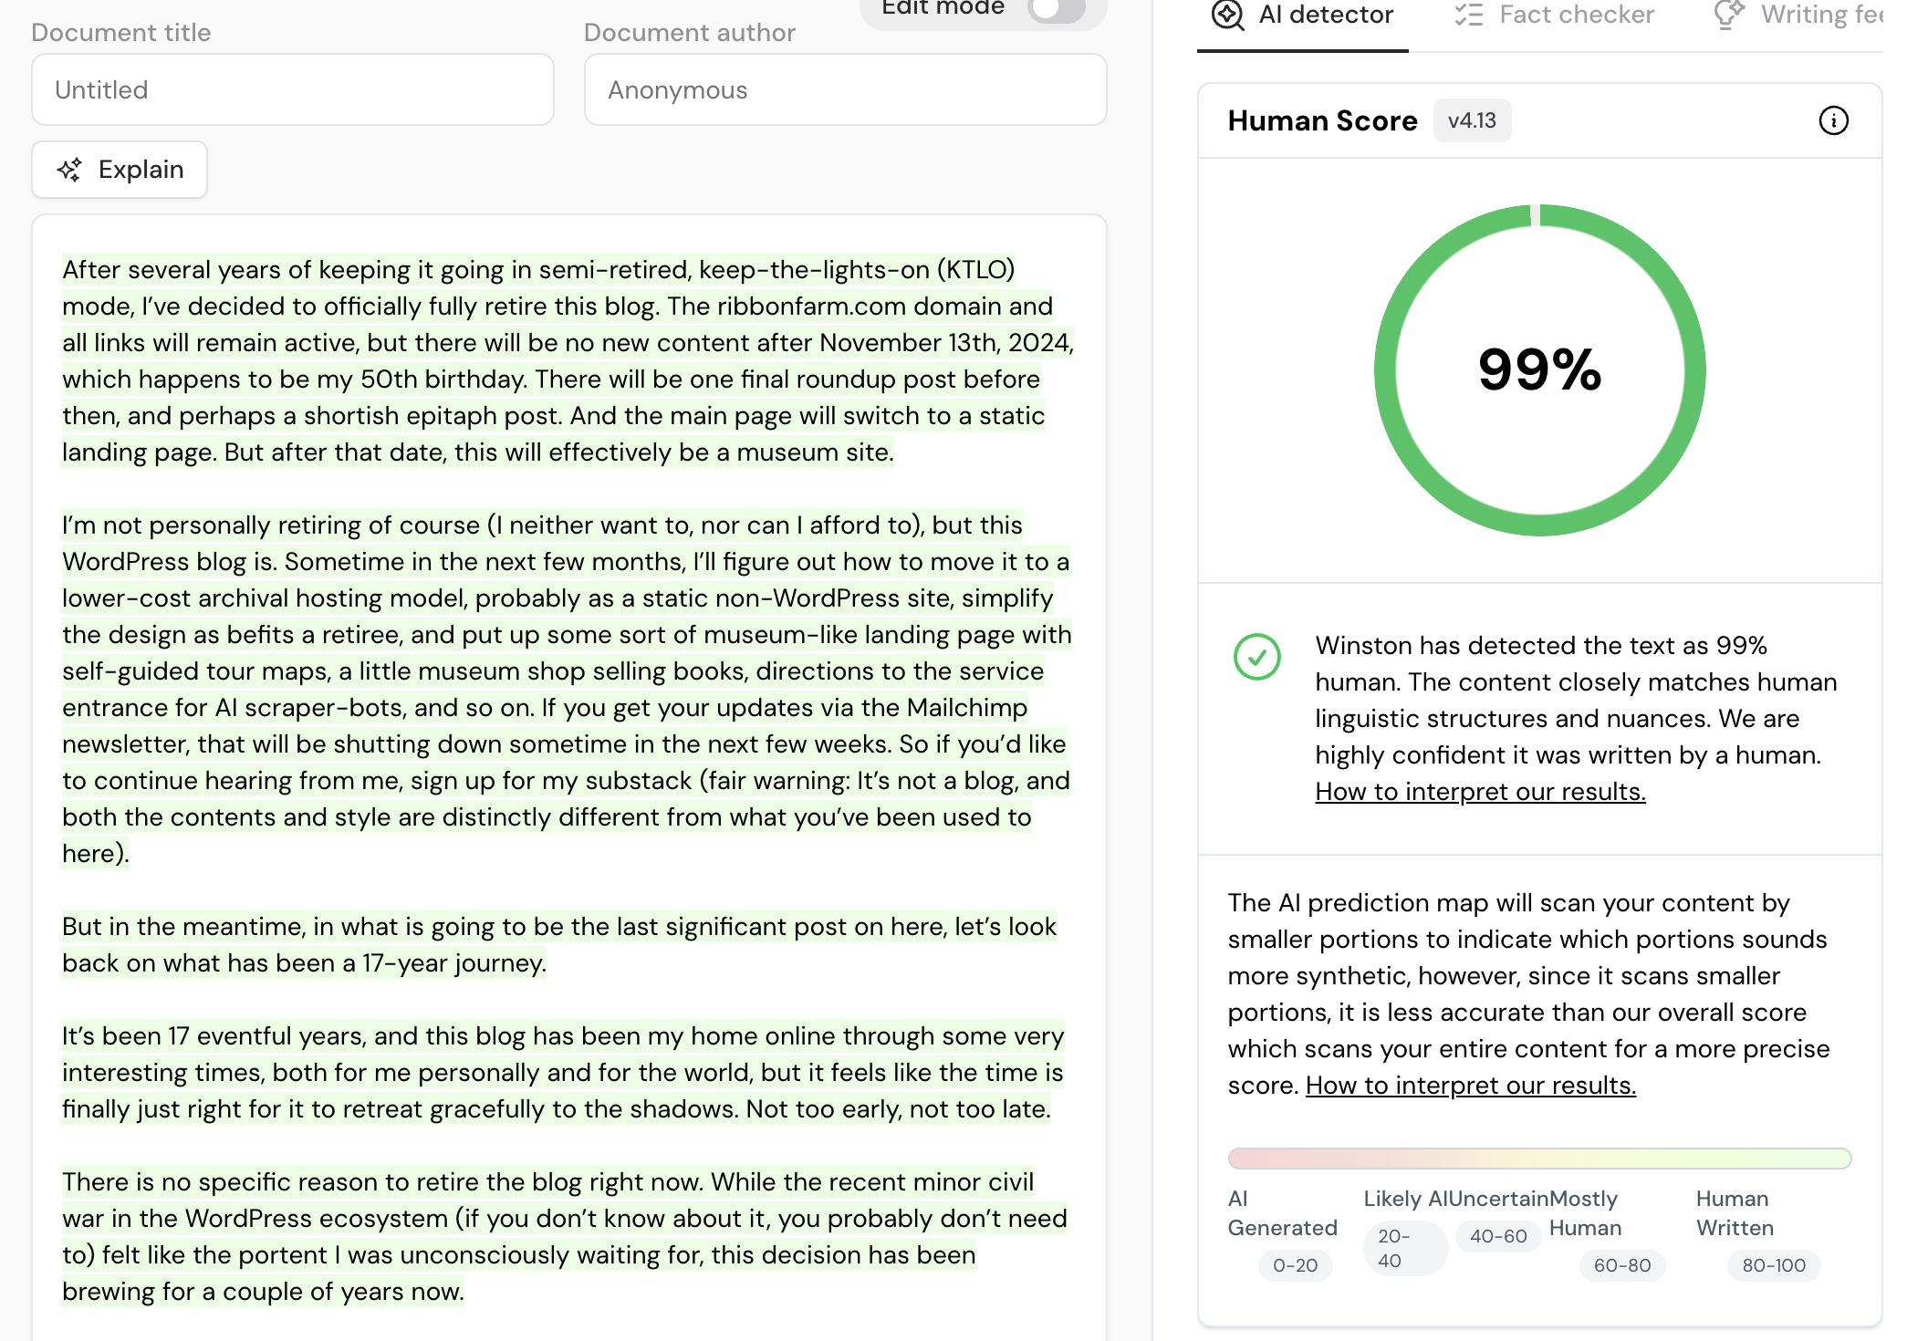This screenshot has height=1341, width=1907.
Task: Click the Fact checker checklist icon
Action: pyautogui.click(x=1468, y=15)
